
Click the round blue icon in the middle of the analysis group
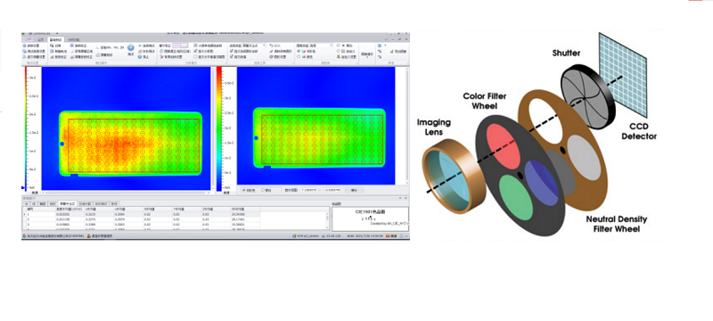161,52
